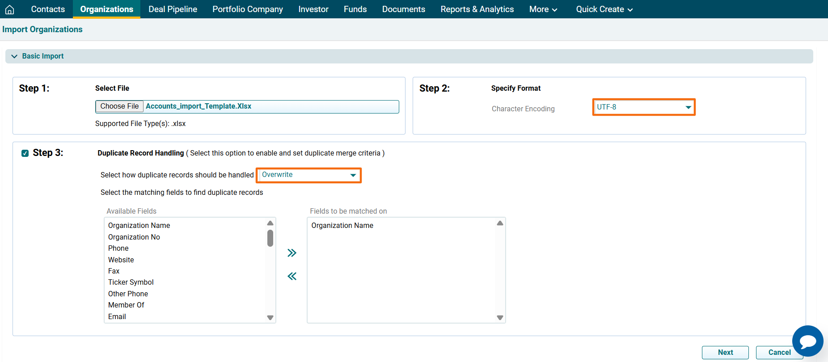Select Ticker Symbol in Available Fields
Image resolution: width=828 pixels, height=362 pixels.
pos(131,282)
